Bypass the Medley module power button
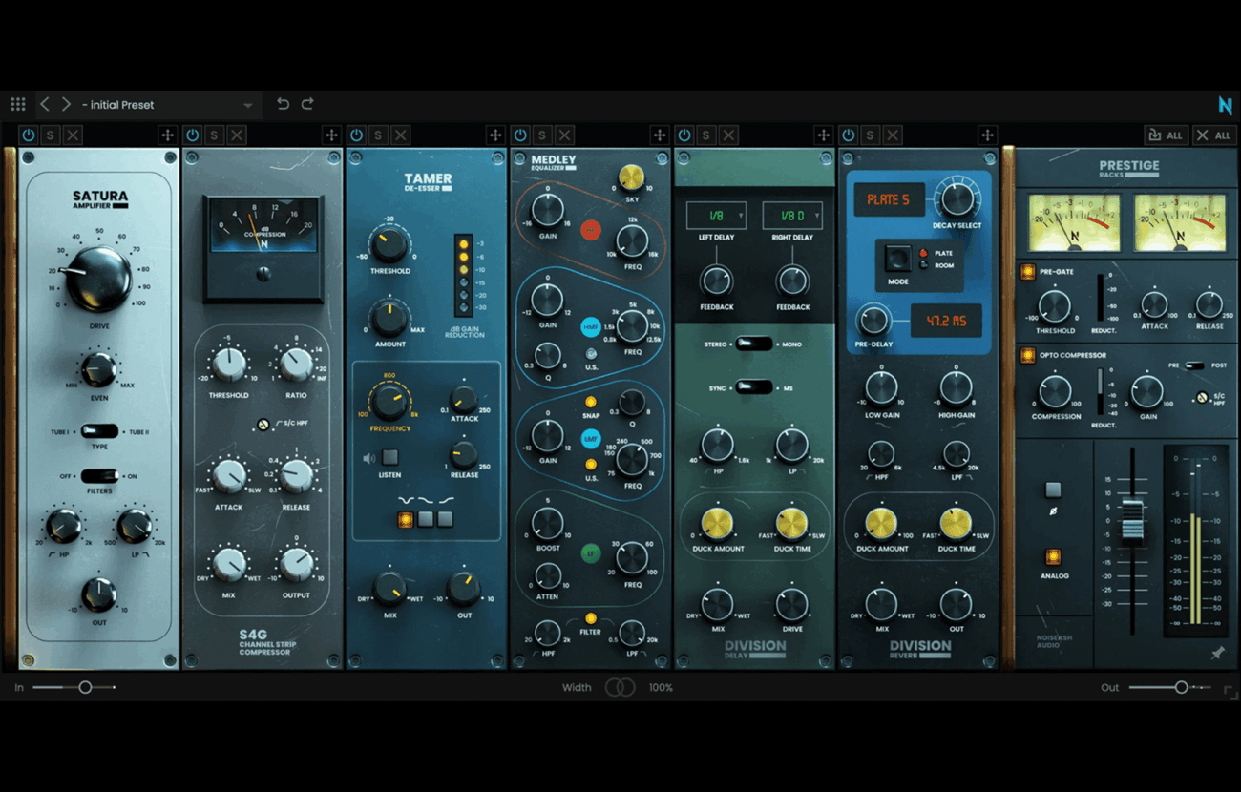This screenshot has height=792, width=1241. (x=520, y=135)
